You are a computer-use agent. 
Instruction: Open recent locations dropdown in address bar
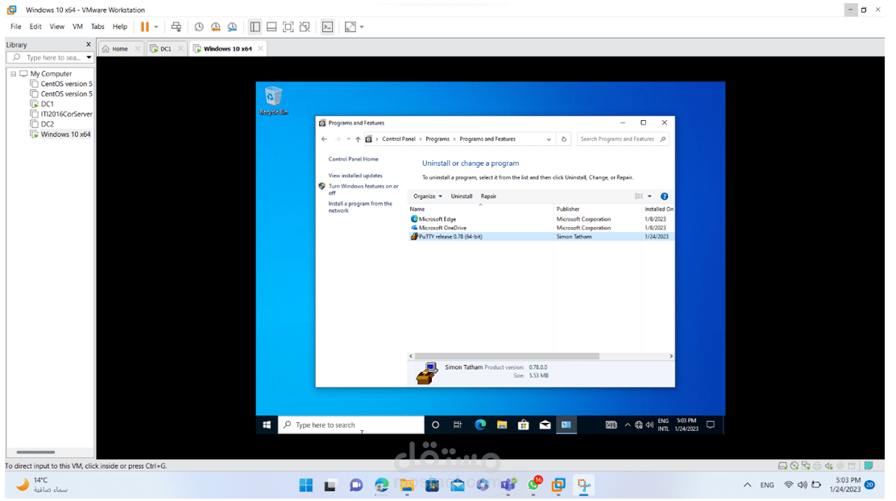click(x=348, y=139)
